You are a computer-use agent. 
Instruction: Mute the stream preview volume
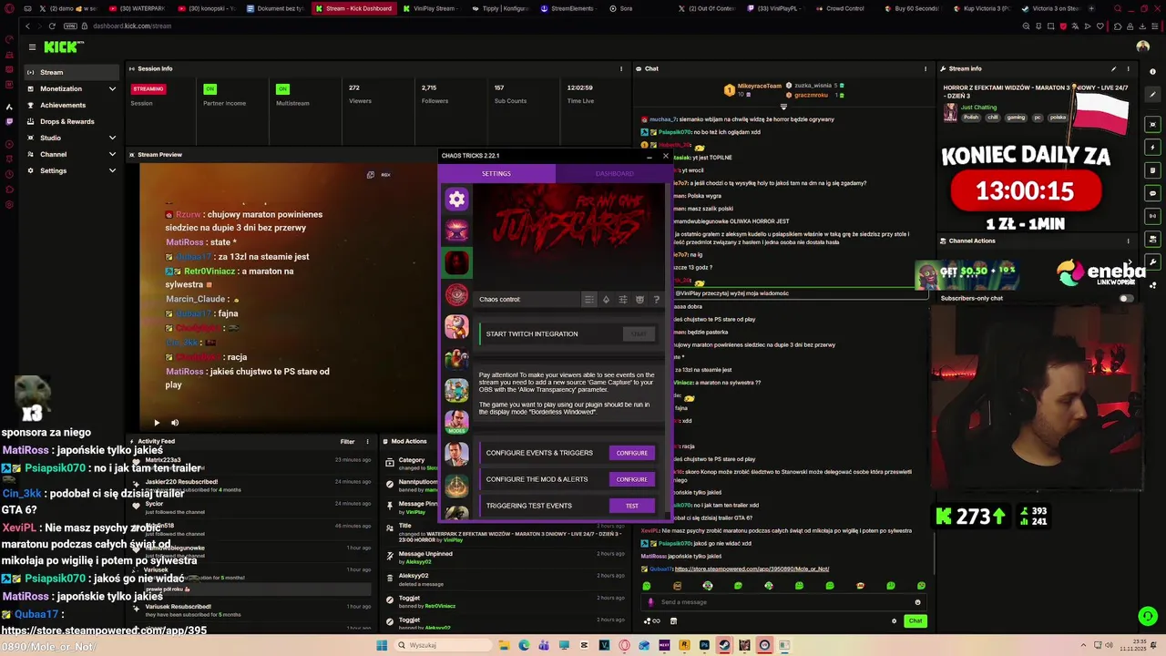click(x=175, y=423)
